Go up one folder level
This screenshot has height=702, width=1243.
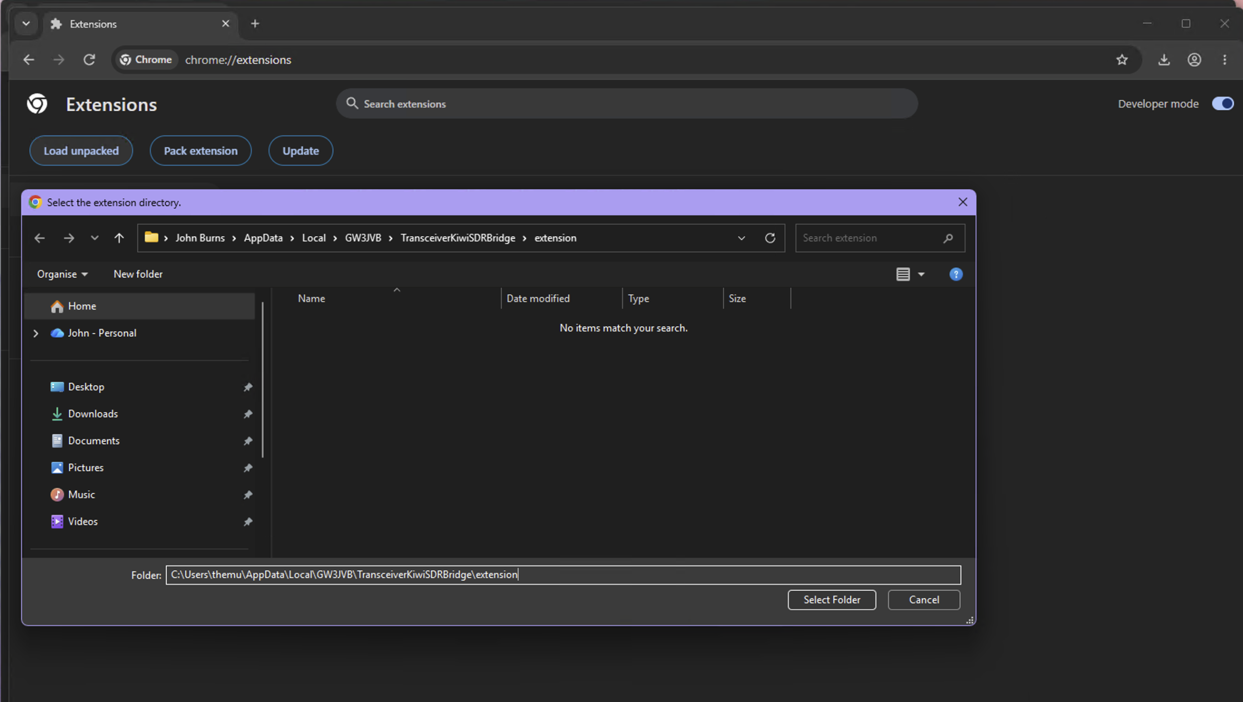[x=119, y=238]
